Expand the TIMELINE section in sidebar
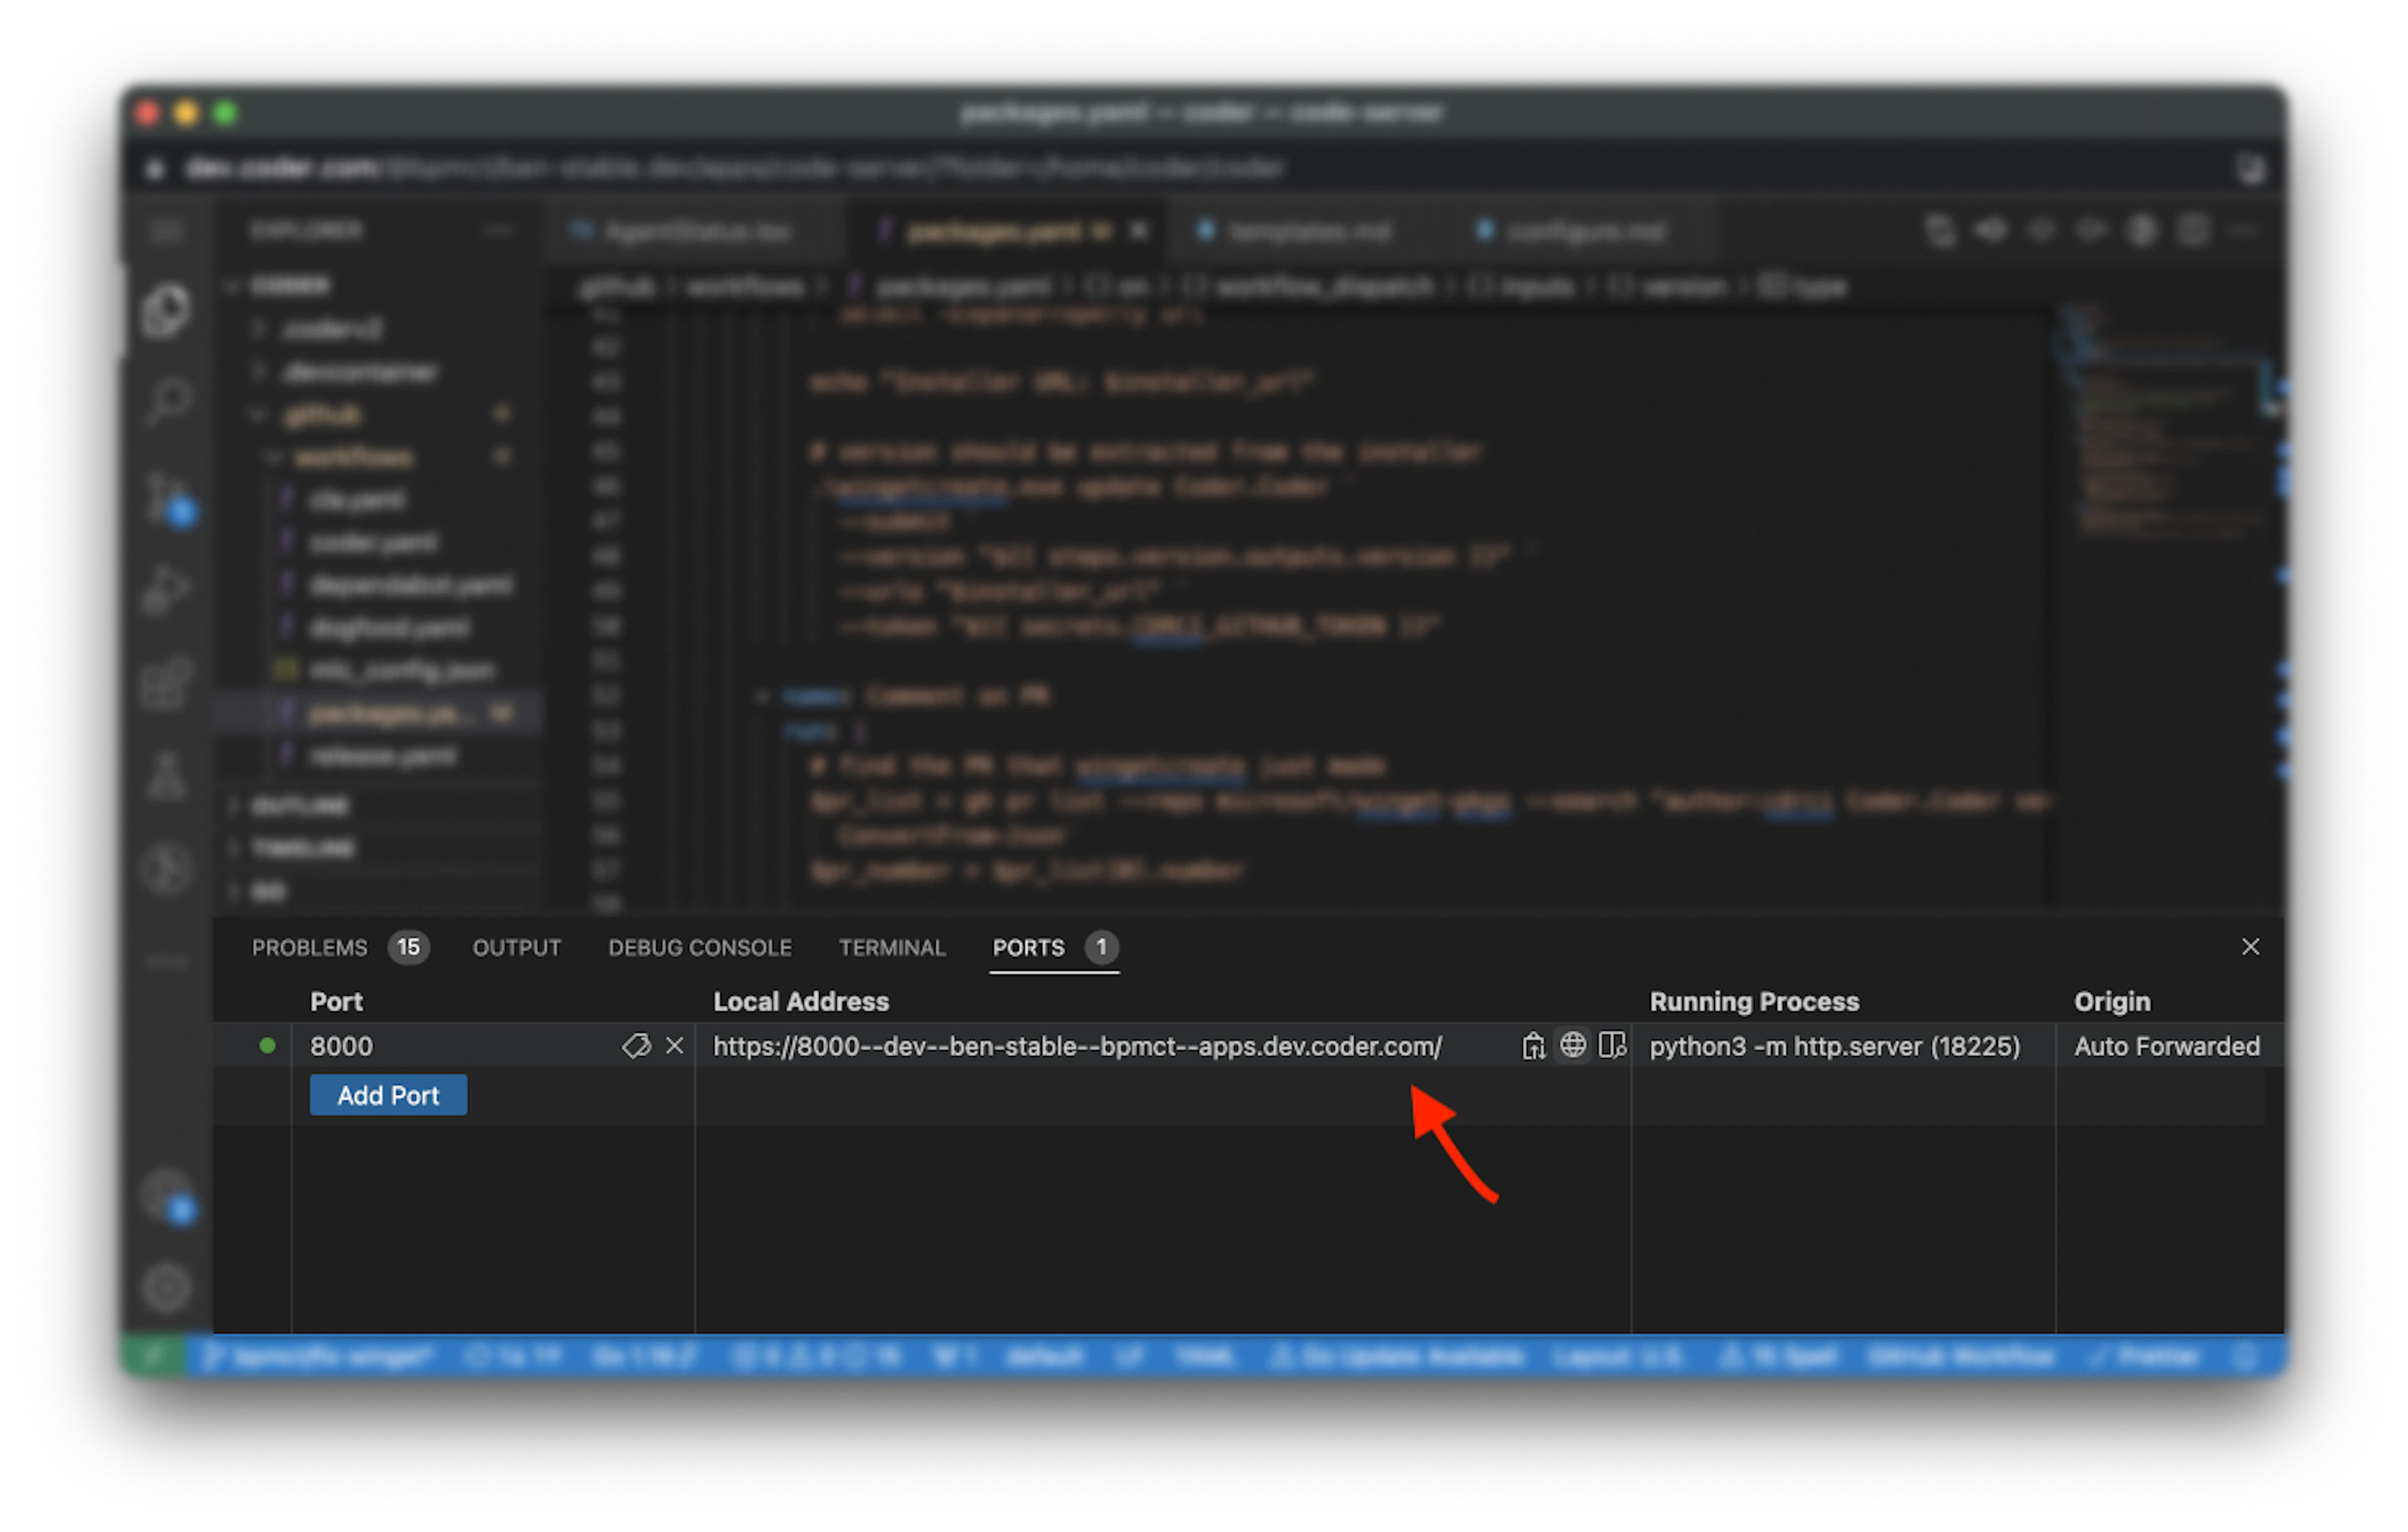 (x=300, y=848)
